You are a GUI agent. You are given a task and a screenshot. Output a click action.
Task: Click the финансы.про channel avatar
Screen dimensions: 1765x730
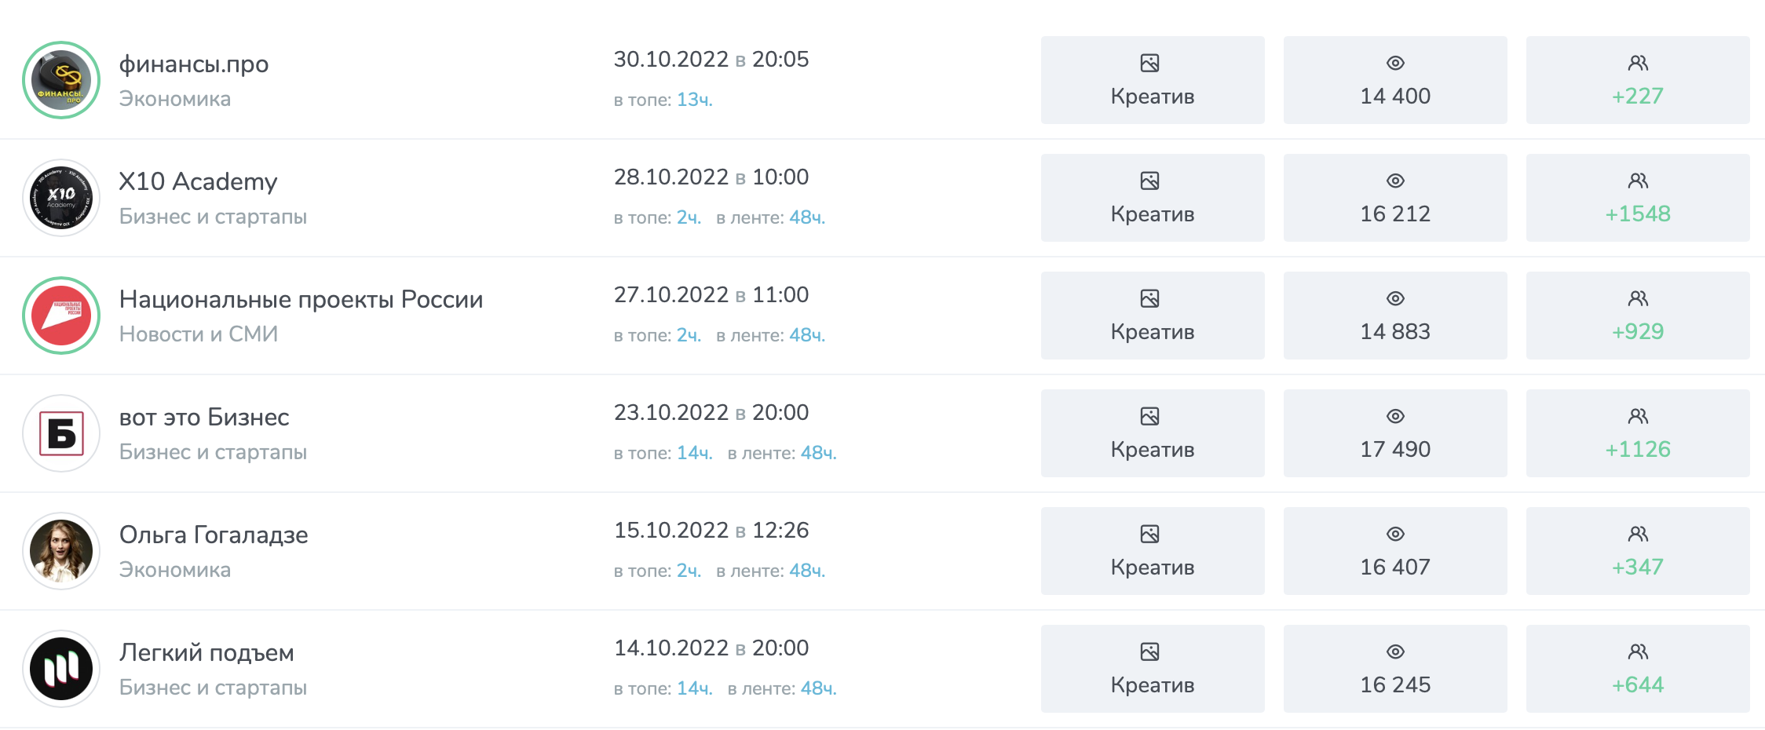click(61, 80)
